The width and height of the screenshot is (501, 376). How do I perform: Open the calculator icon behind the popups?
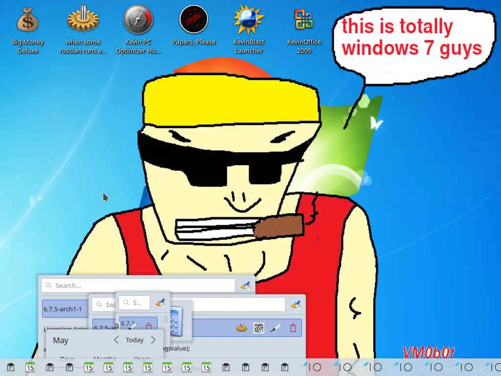(x=176, y=321)
